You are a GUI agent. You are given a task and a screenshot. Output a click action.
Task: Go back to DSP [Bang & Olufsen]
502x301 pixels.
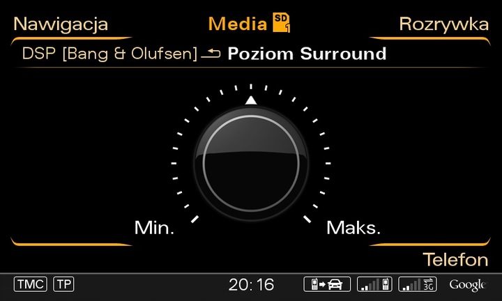click(x=109, y=54)
